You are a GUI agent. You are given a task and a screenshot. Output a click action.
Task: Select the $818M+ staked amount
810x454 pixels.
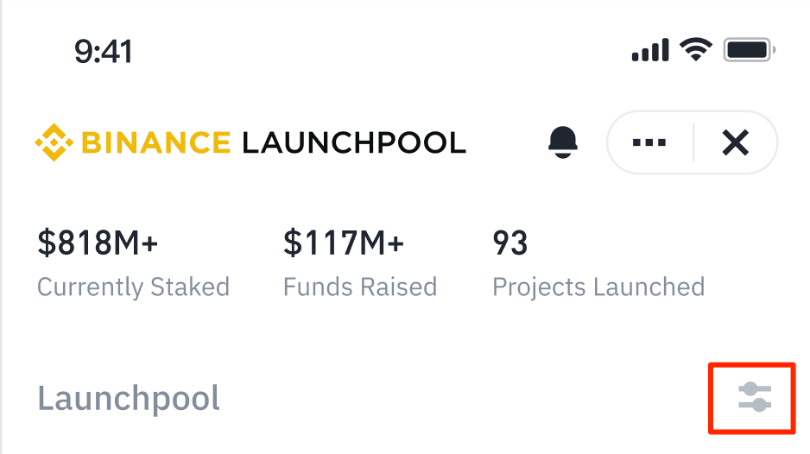point(98,243)
